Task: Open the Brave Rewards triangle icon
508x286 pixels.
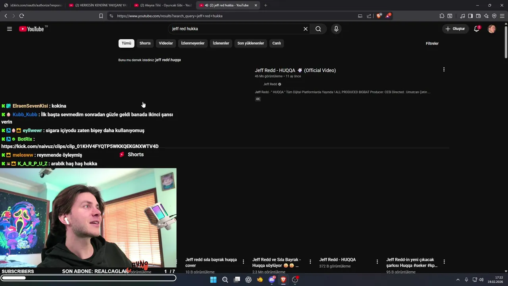Action: coord(388,16)
